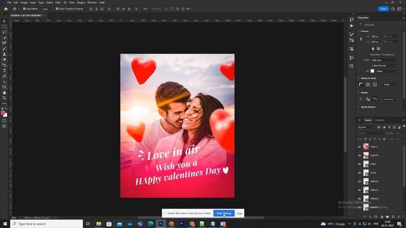This screenshot has width=406, height=228.
Task: Collapse the Rulers & Grids section
Action: 358,78
